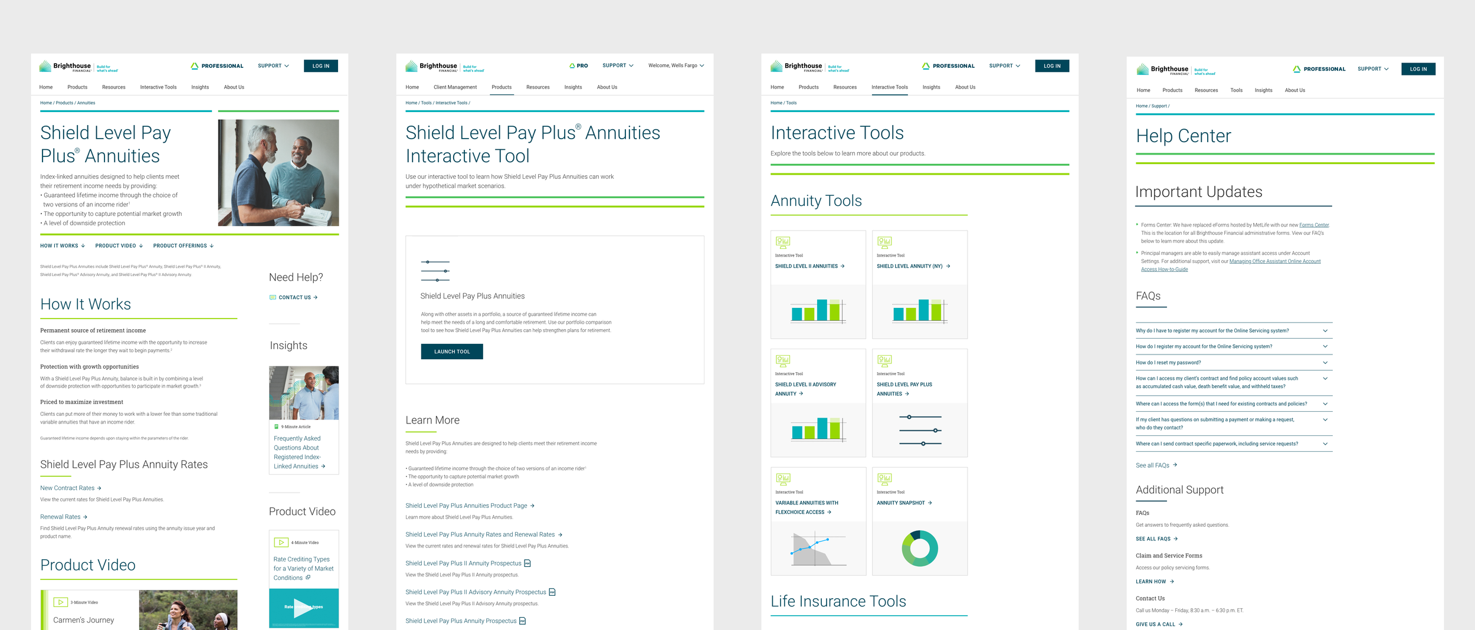Screen dimensions: 1475x630
Task: Open Forms Center link in Important Updates
Action: point(1314,225)
